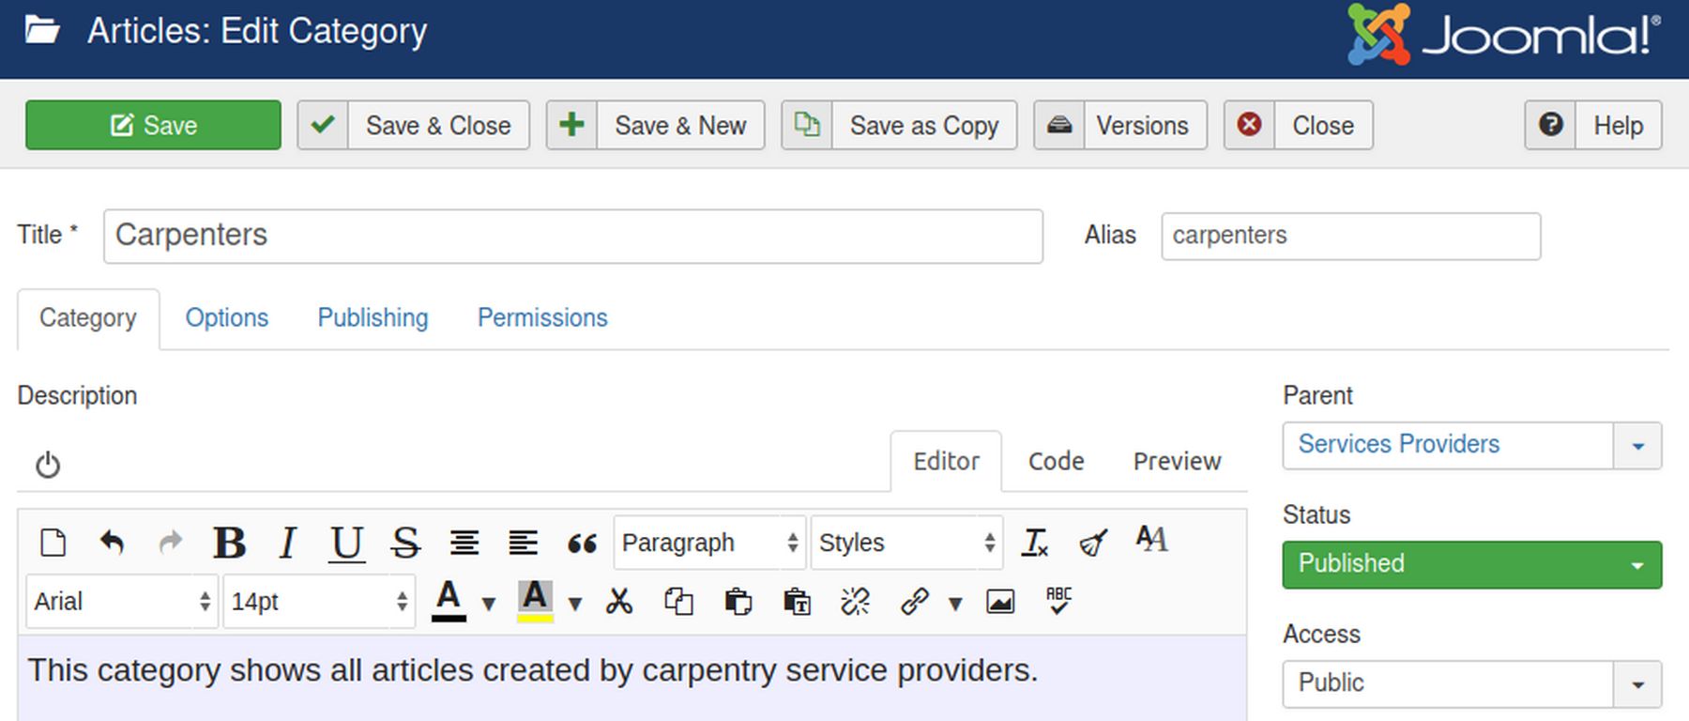
Task: Apply strikethrough formatting
Action: click(x=405, y=543)
